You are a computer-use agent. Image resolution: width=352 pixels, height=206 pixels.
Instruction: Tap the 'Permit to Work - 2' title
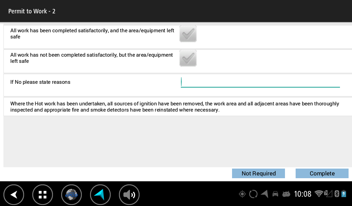click(32, 11)
